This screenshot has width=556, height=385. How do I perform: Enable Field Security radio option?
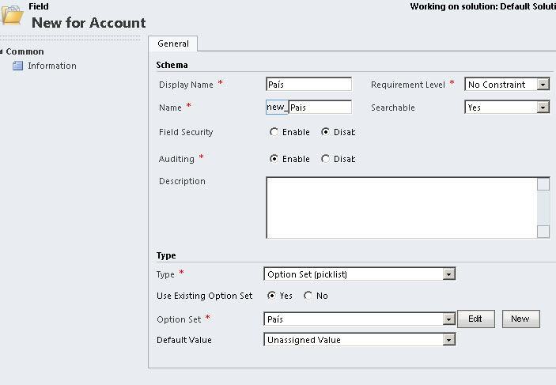tap(274, 132)
